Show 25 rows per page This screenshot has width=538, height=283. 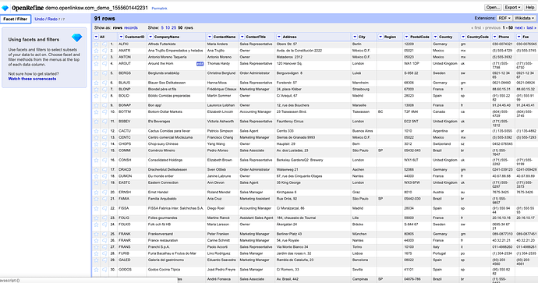pos(174,28)
